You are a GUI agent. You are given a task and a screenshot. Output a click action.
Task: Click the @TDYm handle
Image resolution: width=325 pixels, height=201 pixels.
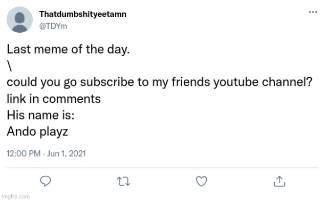tap(53, 26)
